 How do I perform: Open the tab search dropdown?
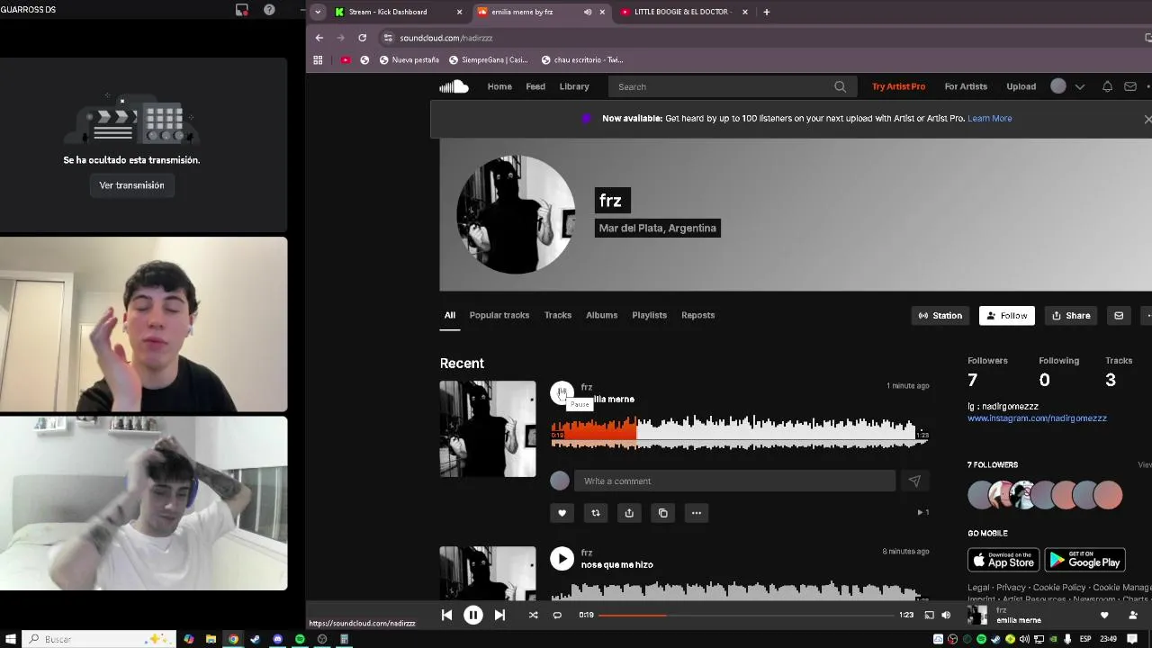coord(318,12)
